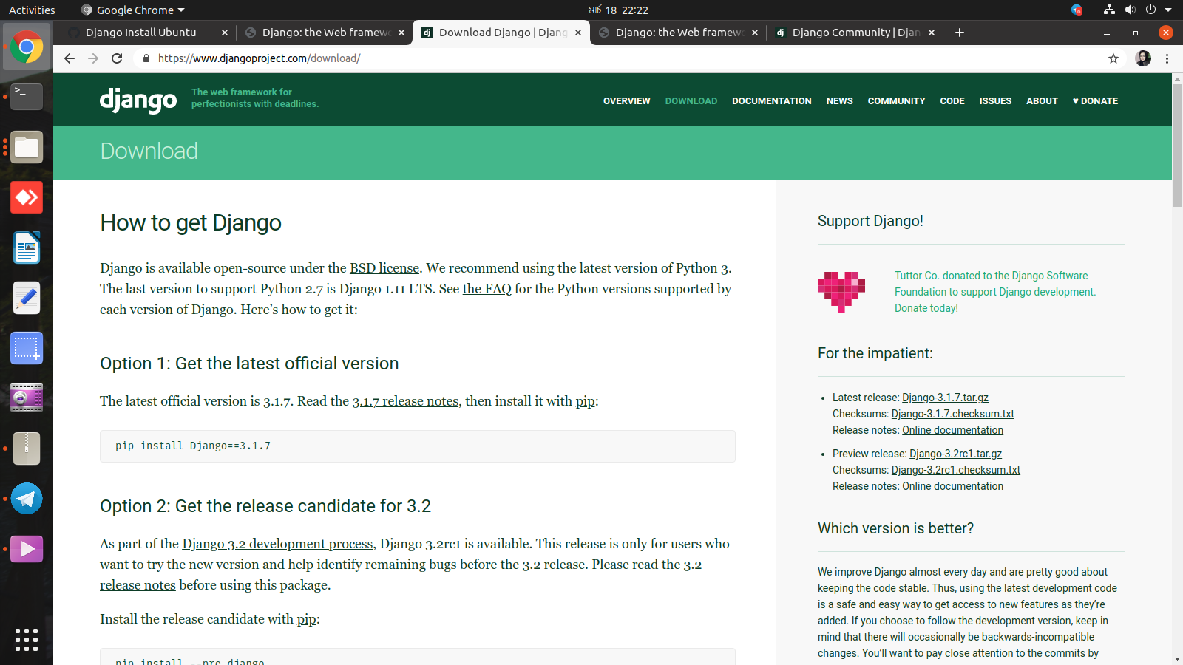This screenshot has height=665, width=1183.
Task: Switch to the Django Install Ubuntu tab
Action: (x=140, y=33)
